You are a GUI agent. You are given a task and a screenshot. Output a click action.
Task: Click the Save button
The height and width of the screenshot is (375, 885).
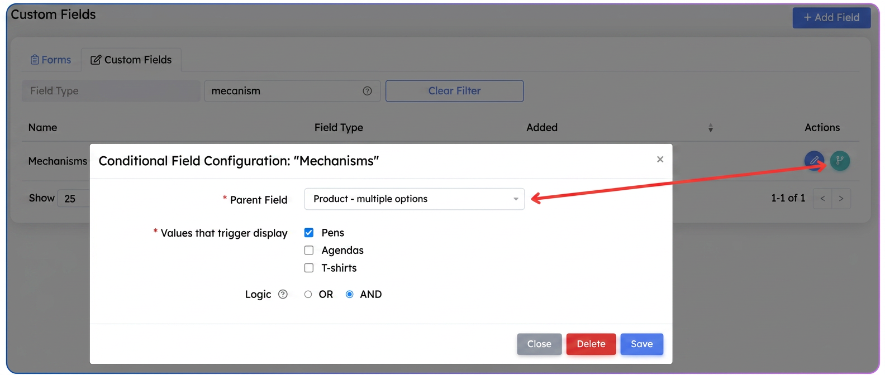click(641, 344)
